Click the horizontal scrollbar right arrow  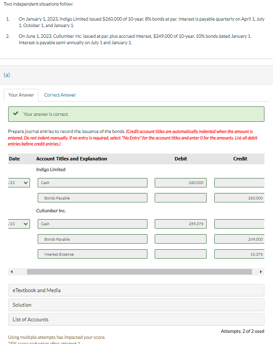pyautogui.click(x=261, y=272)
